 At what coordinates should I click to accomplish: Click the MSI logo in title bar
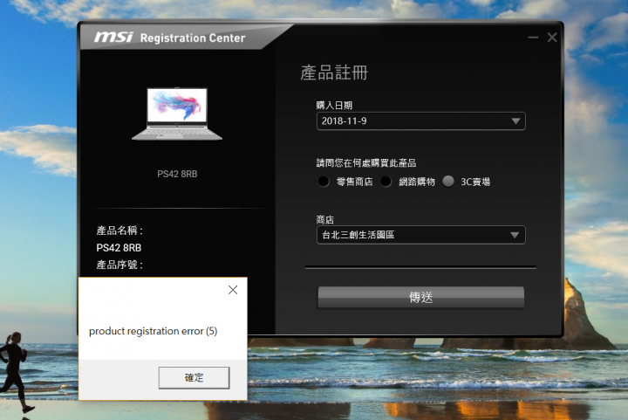tap(113, 38)
